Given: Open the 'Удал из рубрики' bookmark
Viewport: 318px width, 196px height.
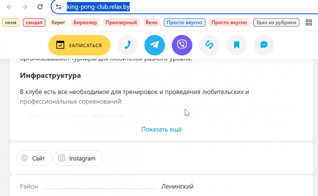Looking at the screenshot, I should pyautogui.click(x=276, y=22).
